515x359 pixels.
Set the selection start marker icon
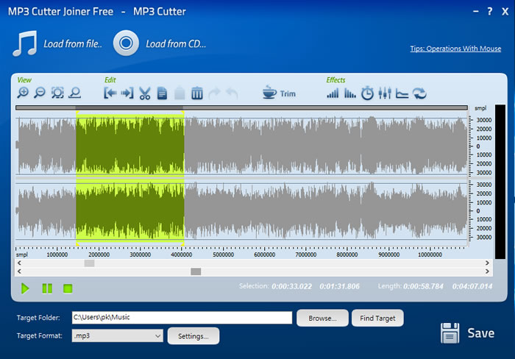click(110, 93)
